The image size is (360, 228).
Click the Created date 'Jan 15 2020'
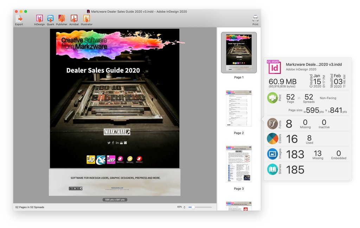pyautogui.click(x=317, y=81)
